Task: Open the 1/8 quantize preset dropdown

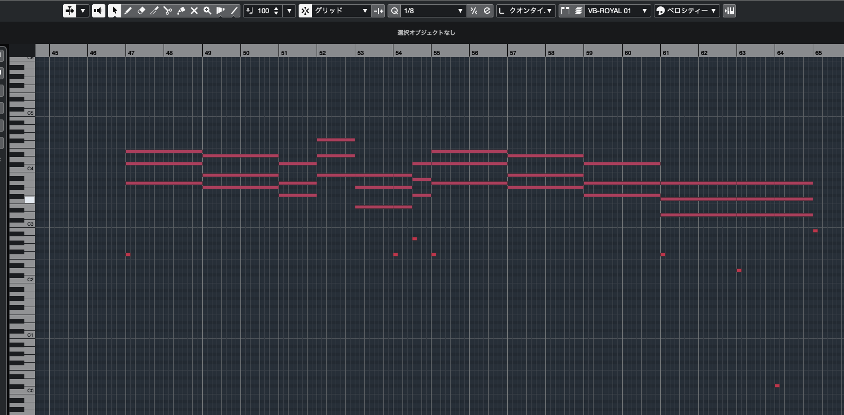Action: [x=433, y=11]
